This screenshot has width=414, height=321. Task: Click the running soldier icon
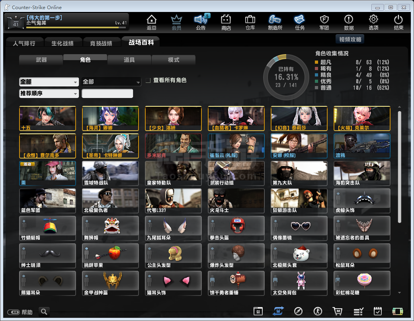(318, 311)
